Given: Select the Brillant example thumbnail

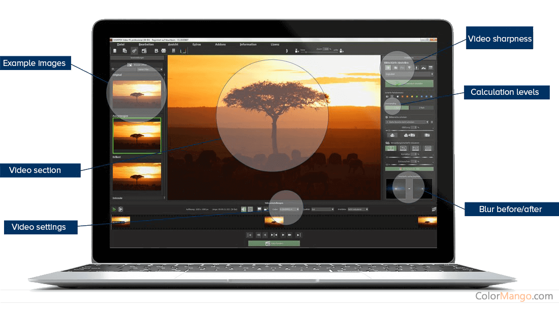Looking at the screenshot, I should click(x=137, y=177).
